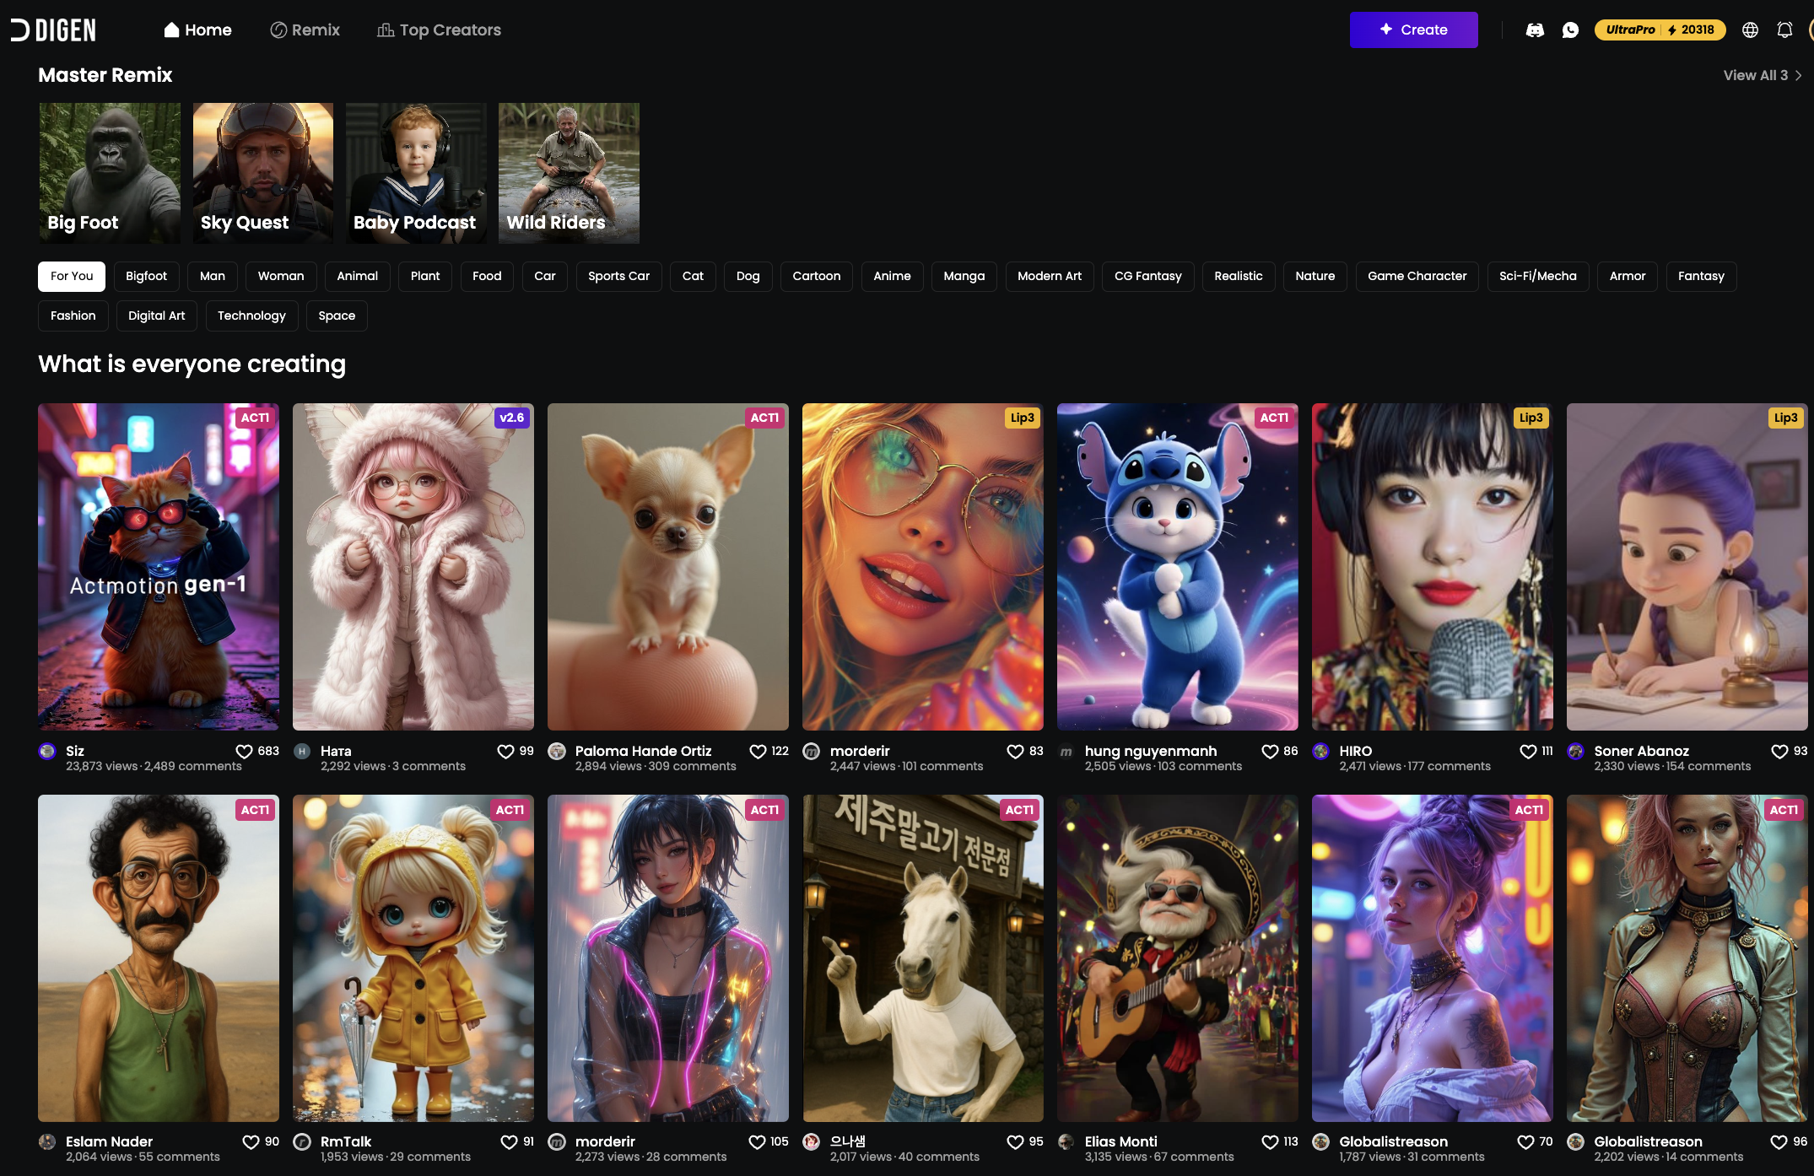Filter by Woman category
The height and width of the screenshot is (1176, 1814).
(x=281, y=276)
